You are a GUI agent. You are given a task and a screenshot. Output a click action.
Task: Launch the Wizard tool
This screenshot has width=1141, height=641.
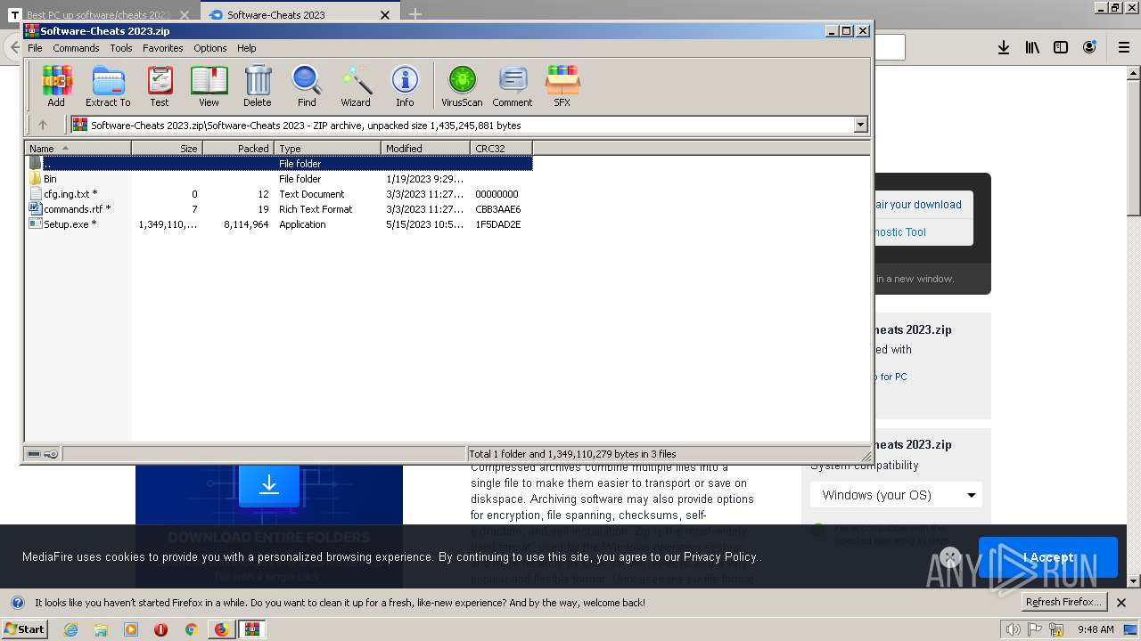click(x=355, y=86)
